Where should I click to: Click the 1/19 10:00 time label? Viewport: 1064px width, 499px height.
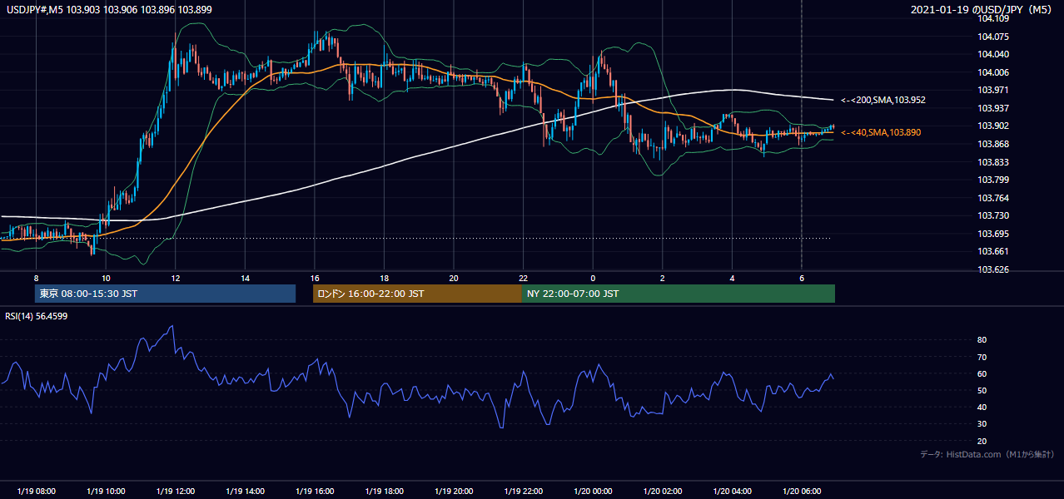click(106, 492)
